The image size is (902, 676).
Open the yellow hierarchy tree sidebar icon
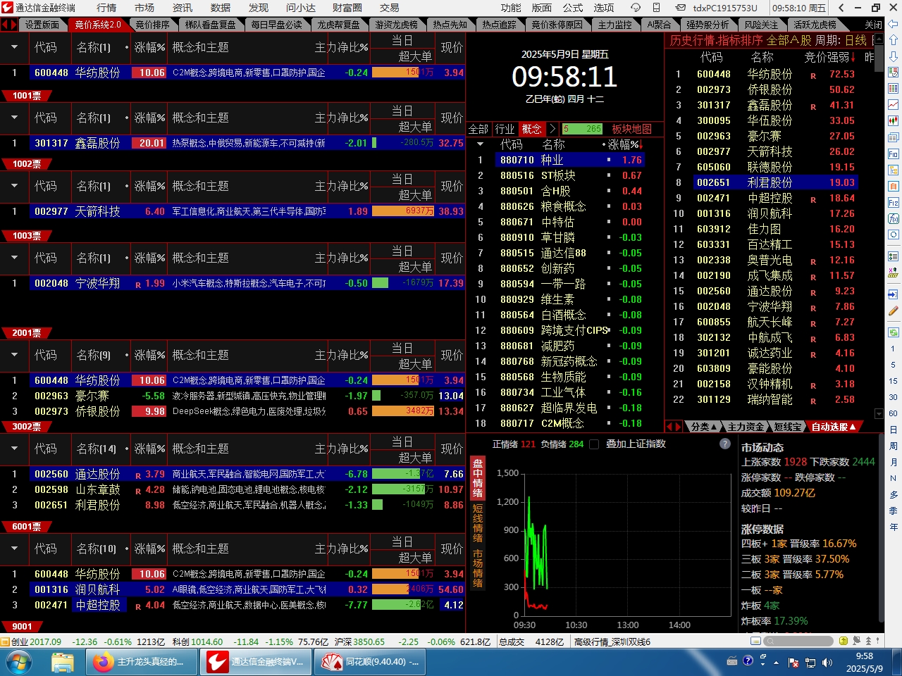point(894,170)
